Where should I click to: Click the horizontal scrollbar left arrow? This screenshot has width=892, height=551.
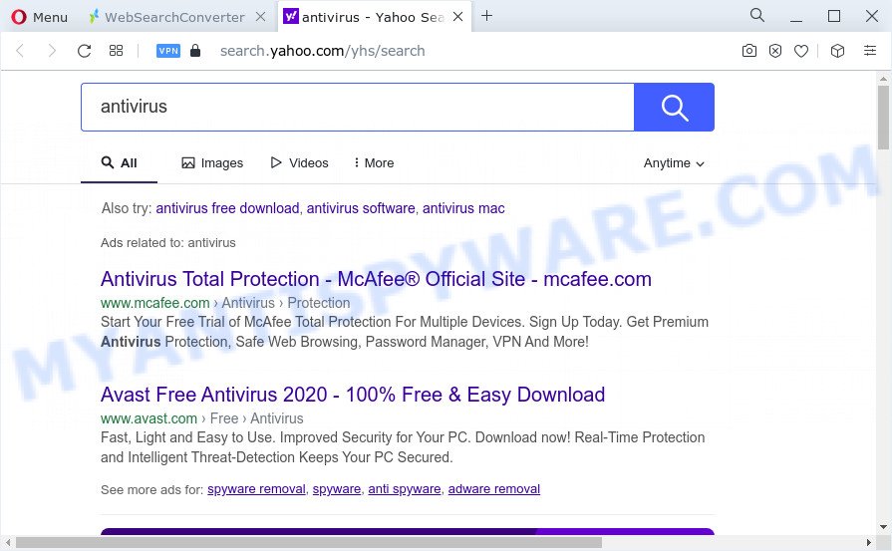7,542
